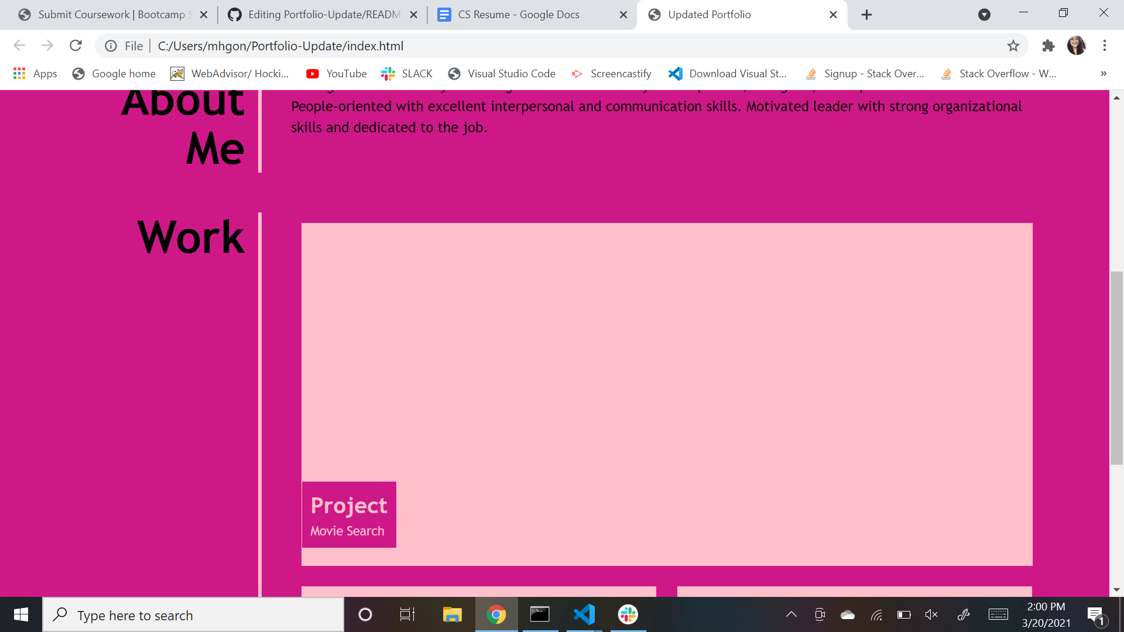Open the WebAdvisor/ Hocki... bookmark

point(229,74)
